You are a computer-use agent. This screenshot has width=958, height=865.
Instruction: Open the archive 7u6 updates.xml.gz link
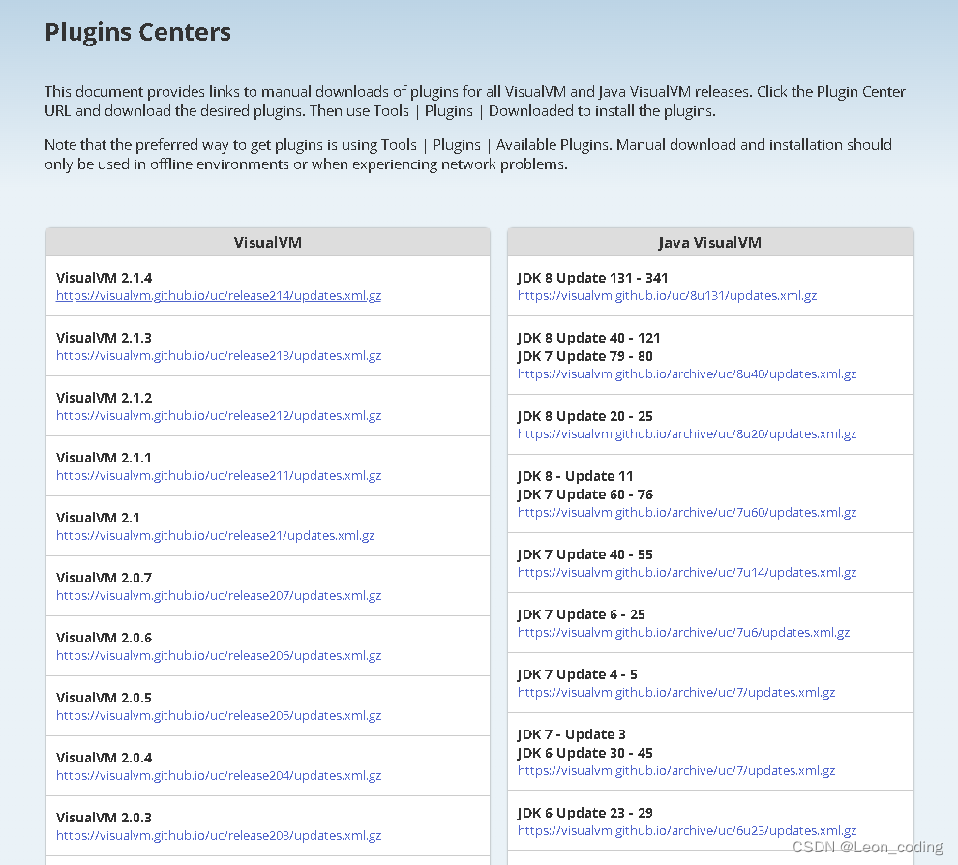684,632
